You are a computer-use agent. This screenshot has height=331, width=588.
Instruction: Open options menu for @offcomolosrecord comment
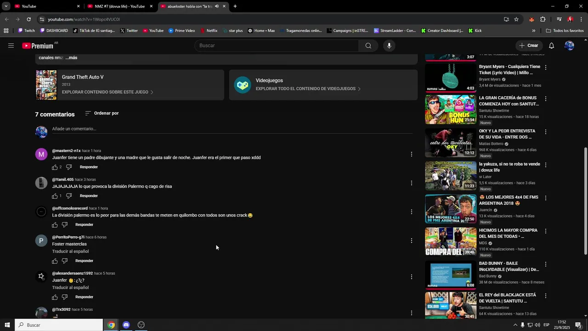pyautogui.click(x=411, y=212)
